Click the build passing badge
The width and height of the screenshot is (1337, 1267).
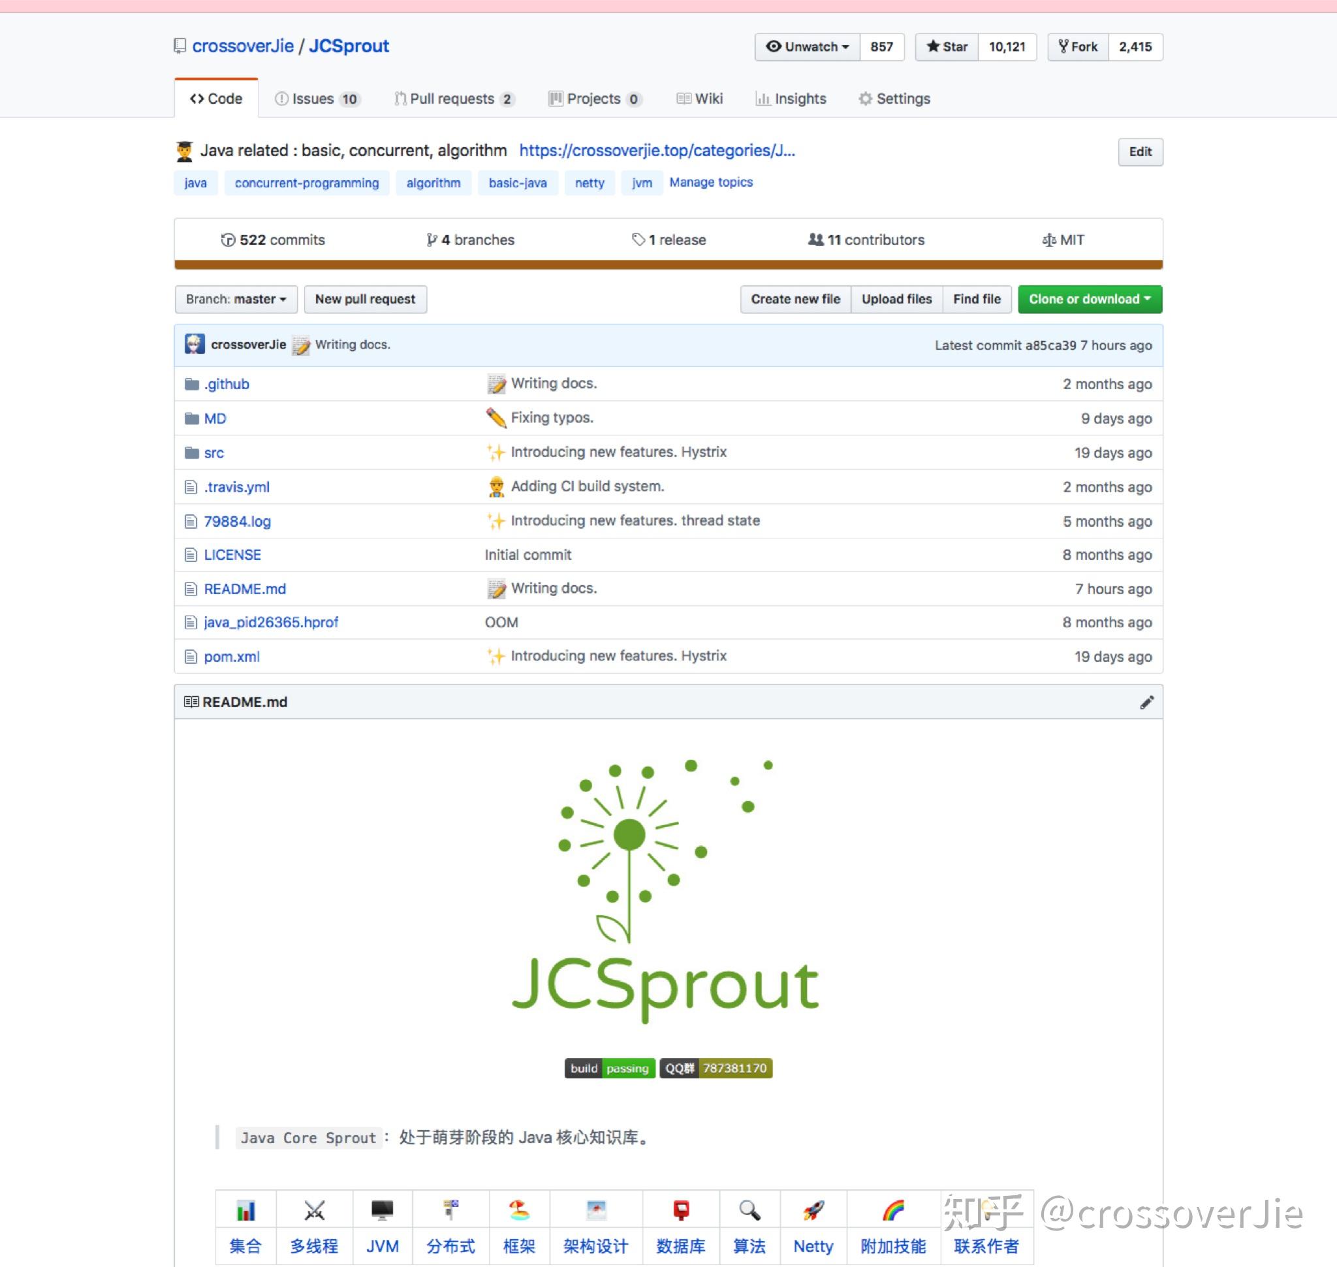pyautogui.click(x=609, y=1068)
